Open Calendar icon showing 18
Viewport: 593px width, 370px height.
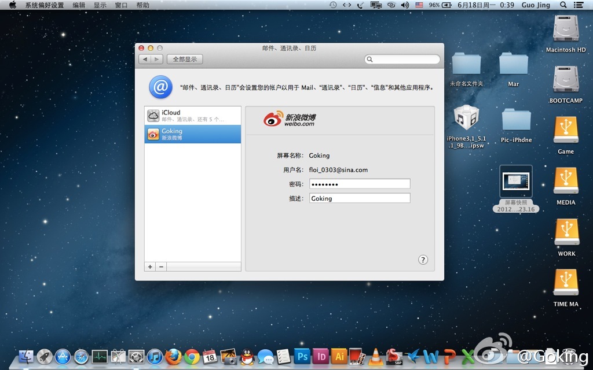210,356
